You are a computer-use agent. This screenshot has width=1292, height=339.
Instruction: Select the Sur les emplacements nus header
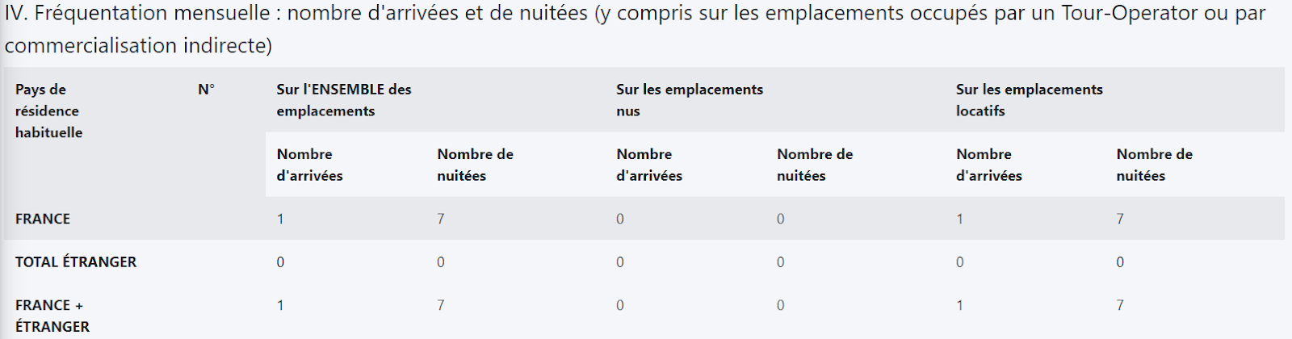(689, 100)
